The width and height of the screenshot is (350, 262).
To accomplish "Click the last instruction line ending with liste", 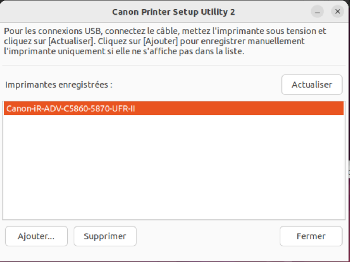I will (x=124, y=51).
